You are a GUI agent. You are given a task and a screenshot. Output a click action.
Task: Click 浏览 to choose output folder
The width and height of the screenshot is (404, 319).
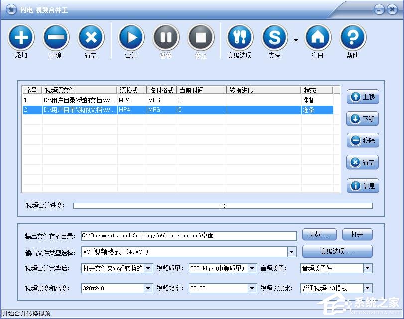[x=319, y=234]
